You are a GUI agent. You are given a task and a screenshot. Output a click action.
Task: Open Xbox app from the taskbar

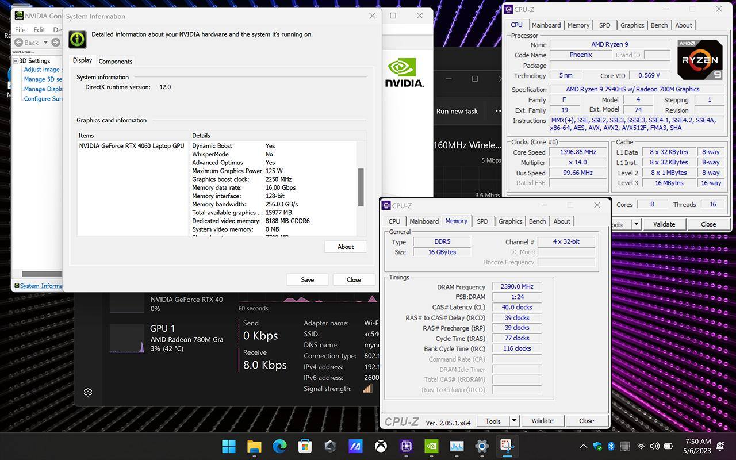pyautogui.click(x=381, y=446)
